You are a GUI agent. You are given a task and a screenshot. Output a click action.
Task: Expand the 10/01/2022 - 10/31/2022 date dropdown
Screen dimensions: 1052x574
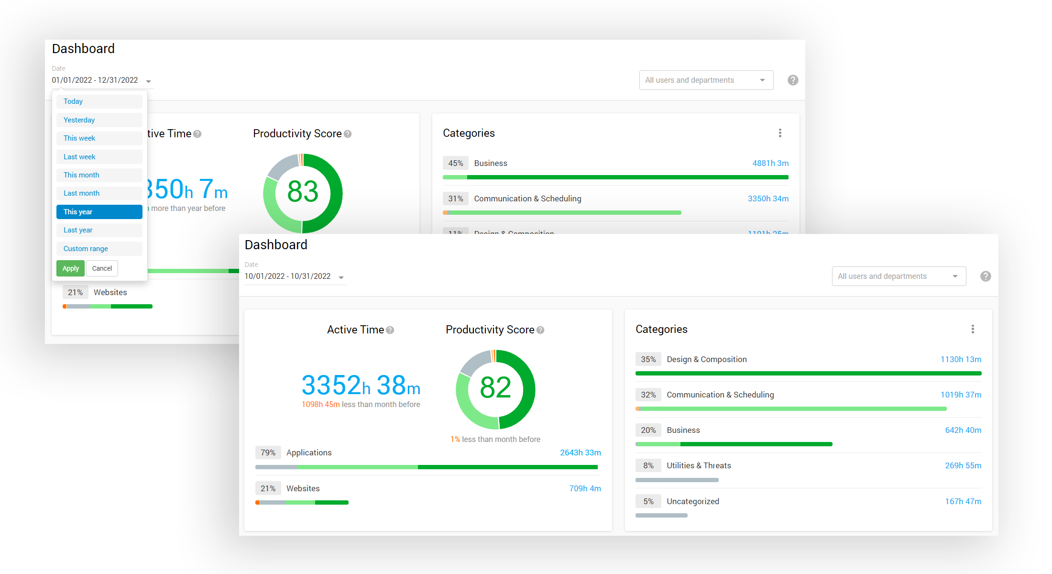pyautogui.click(x=341, y=277)
